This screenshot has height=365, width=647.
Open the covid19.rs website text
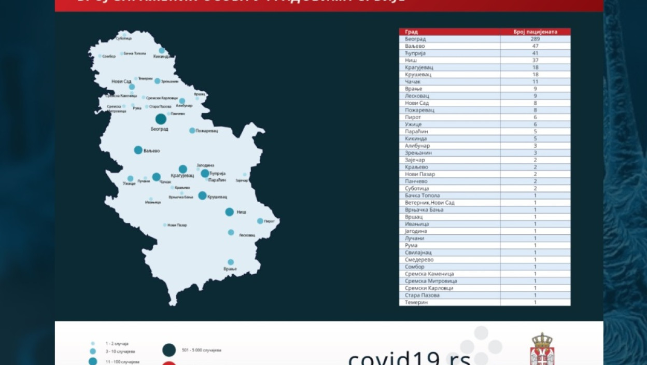(410, 358)
